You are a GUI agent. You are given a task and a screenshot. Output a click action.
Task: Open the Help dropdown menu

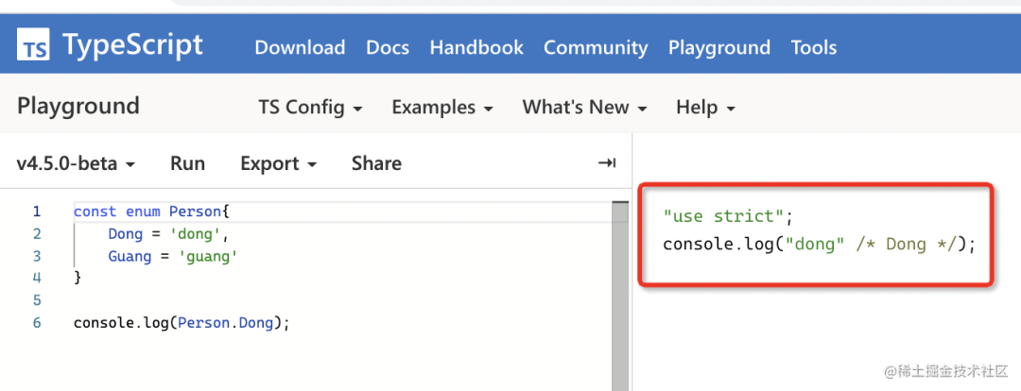pyautogui.click(x=705, y=108)
